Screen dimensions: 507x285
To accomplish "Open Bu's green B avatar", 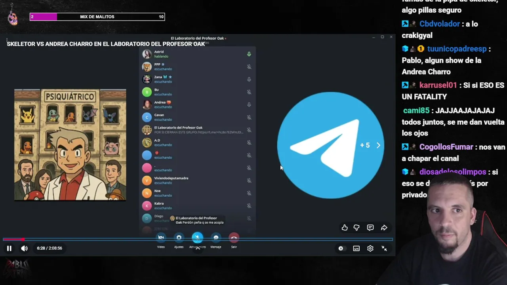I will tap(147, 92).
